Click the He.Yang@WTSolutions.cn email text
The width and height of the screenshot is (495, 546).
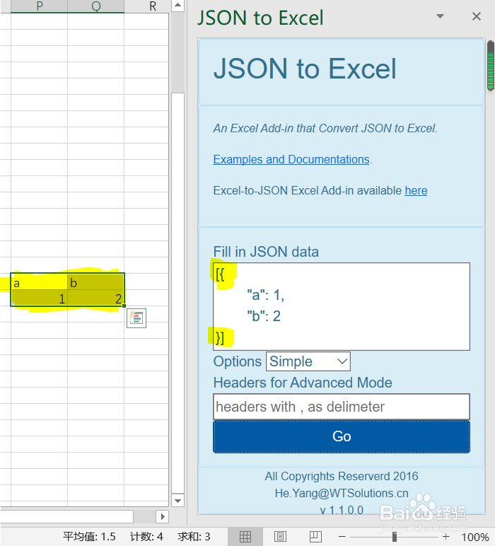[342, 494]
